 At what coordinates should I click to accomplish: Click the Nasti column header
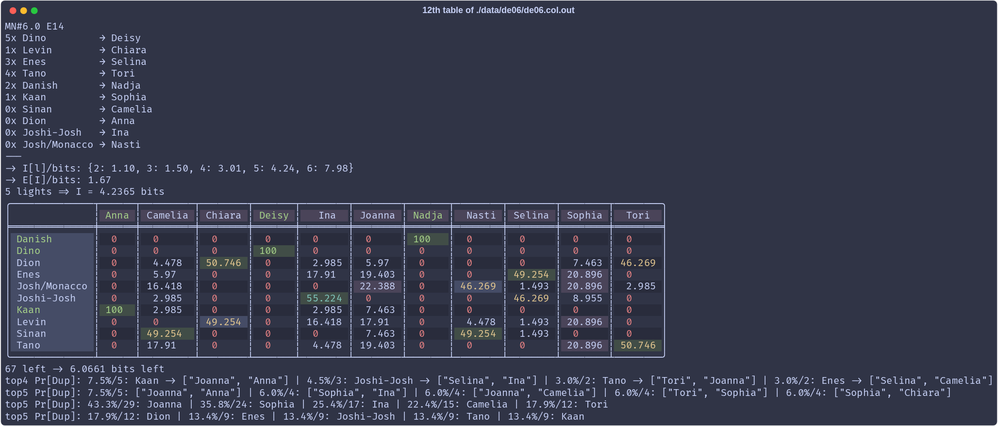pyautogui.click(x=478, y=216)
